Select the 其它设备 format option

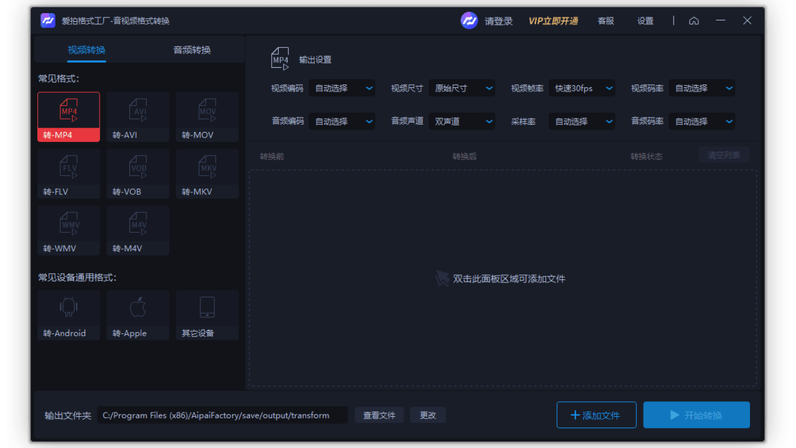point(206,314)
